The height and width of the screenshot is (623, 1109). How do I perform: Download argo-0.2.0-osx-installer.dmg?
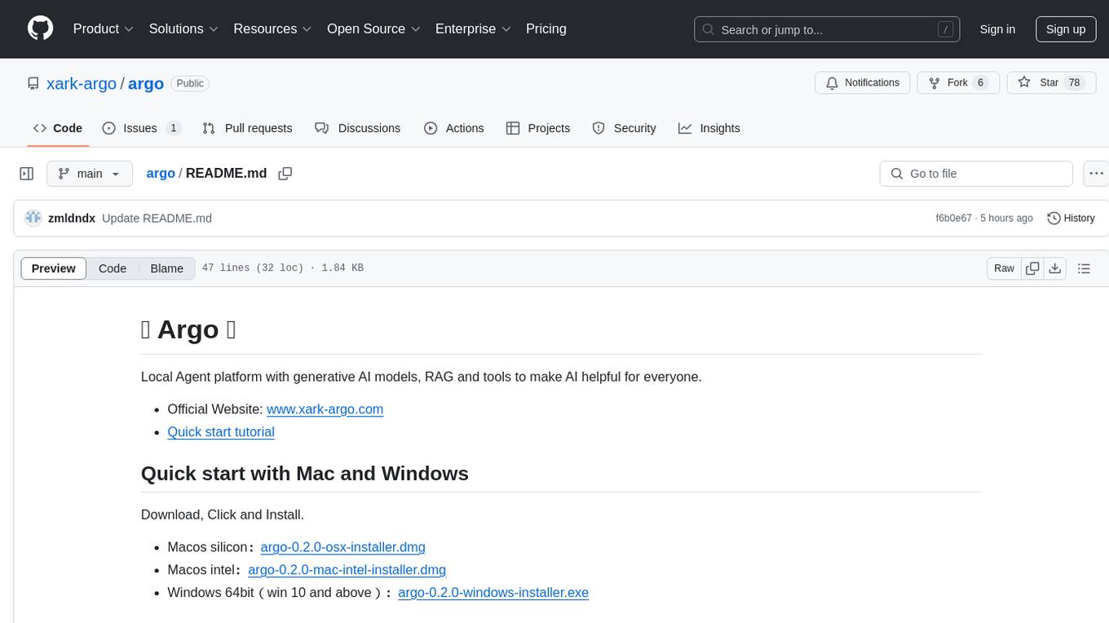(343, 547)
